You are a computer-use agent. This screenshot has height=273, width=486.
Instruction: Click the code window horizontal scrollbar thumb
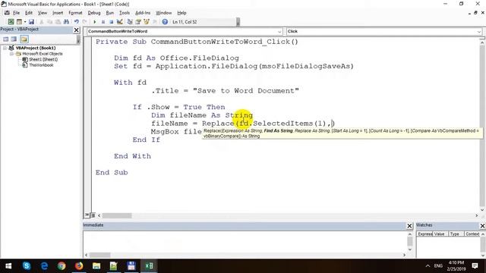(117, 215)
